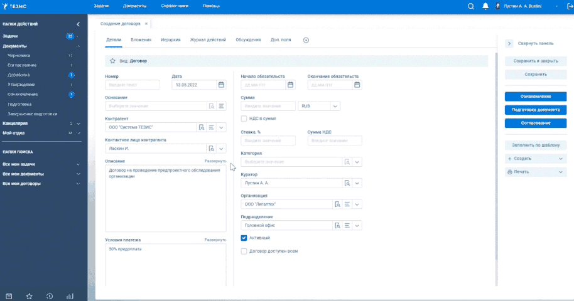The image size is (574, 301).
Task: Click the plus icon after Доп. поля tab
Action: [306, 40]
